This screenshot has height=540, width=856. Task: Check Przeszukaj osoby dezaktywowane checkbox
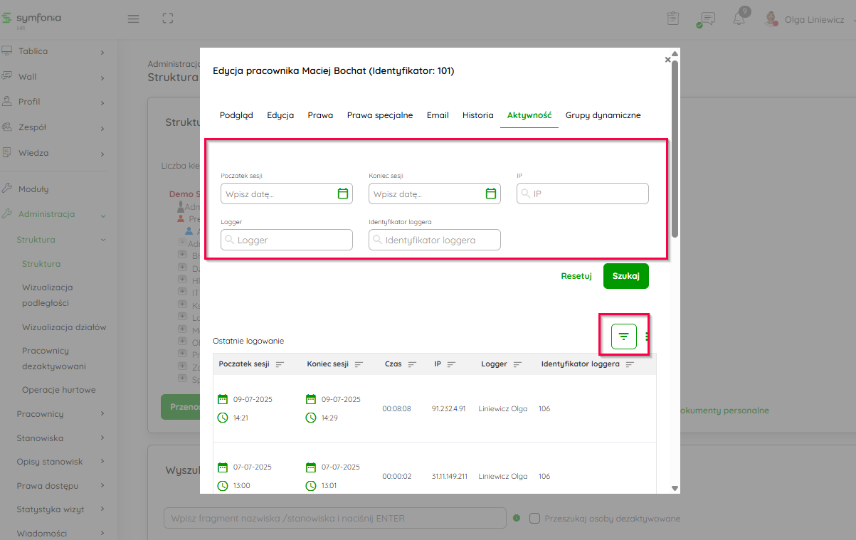[x=535, y=519]
